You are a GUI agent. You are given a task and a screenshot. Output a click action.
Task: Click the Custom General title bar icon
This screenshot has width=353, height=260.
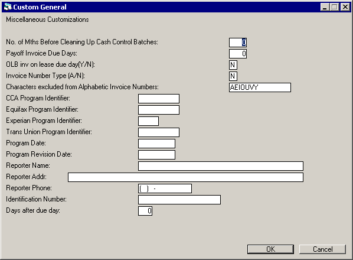tap(8, 7)
